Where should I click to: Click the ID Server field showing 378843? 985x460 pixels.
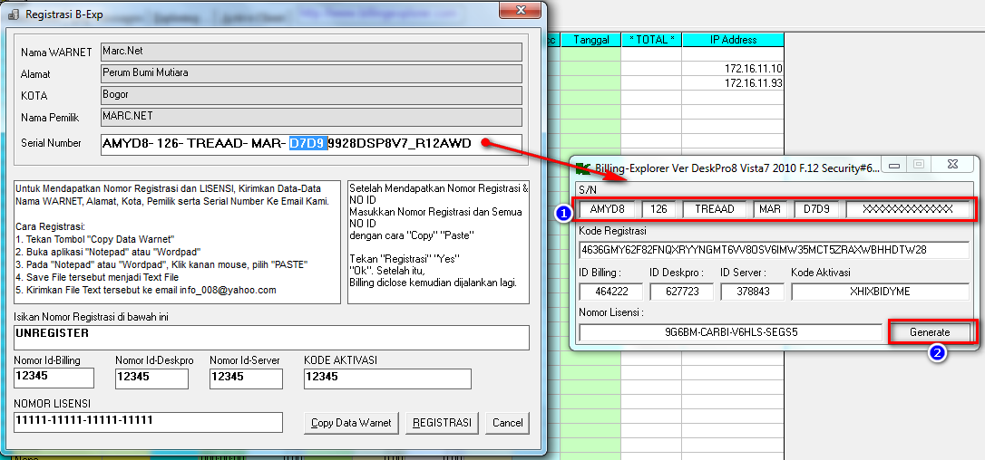[753, 292]
